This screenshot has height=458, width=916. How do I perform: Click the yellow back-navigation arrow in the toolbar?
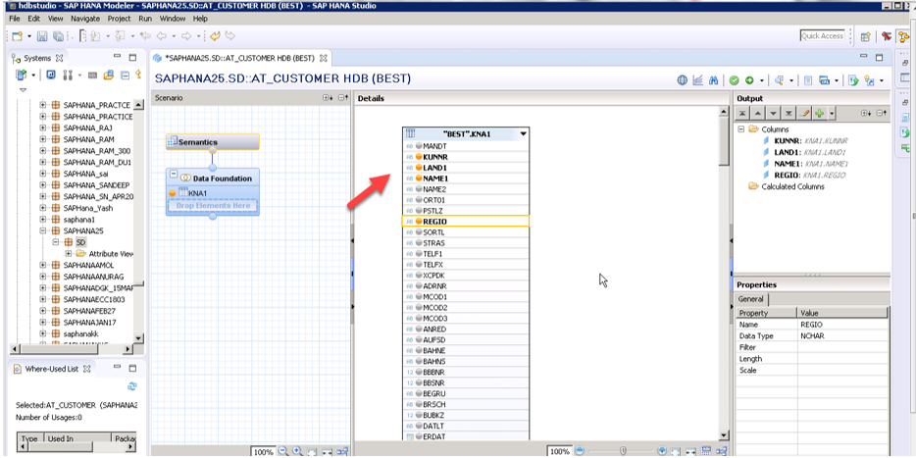coord(216,36)
